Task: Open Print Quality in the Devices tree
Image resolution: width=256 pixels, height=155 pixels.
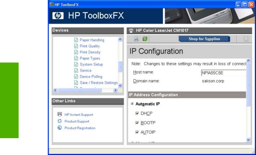Action: (x=90, y=46)
